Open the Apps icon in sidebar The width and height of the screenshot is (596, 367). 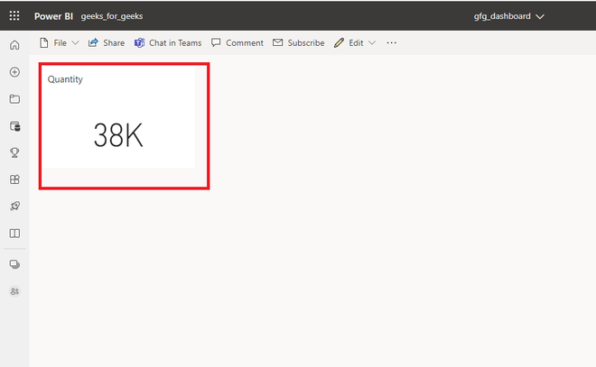pyautogui.click(x=14, y=179)
